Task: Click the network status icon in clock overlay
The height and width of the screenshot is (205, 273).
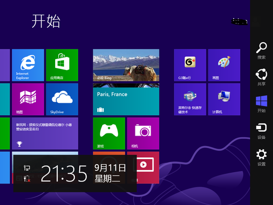Action: pyautogui.click(x=27, y=168)
